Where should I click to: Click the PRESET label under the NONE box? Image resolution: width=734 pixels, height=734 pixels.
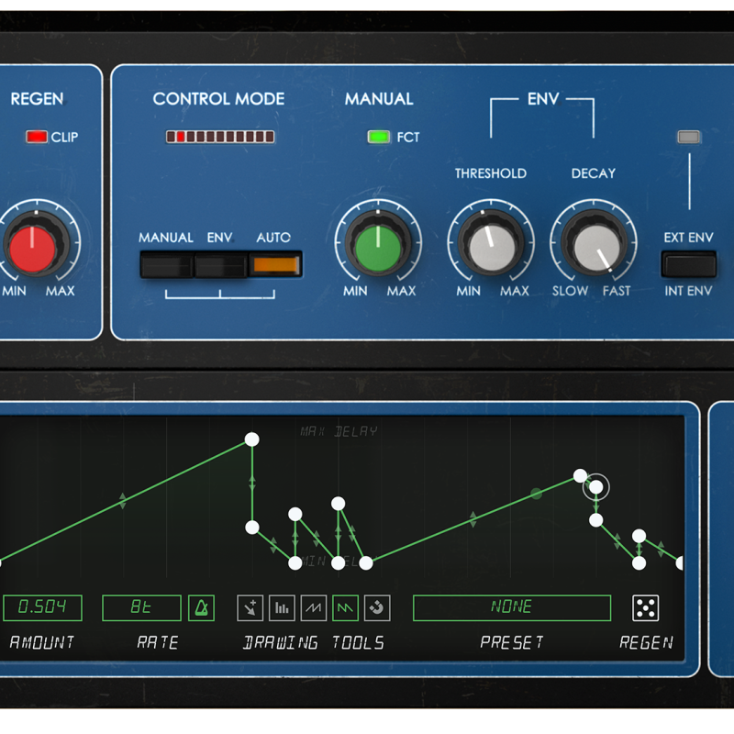(512, 642)
